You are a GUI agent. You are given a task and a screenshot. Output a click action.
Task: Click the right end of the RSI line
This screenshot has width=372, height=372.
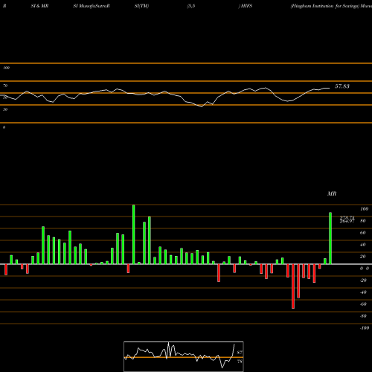[x=330, y=88]
